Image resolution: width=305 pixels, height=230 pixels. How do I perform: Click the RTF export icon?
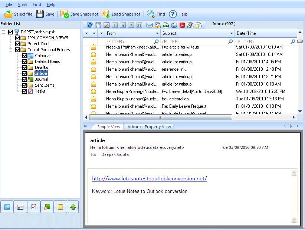(x=174, y=25)
